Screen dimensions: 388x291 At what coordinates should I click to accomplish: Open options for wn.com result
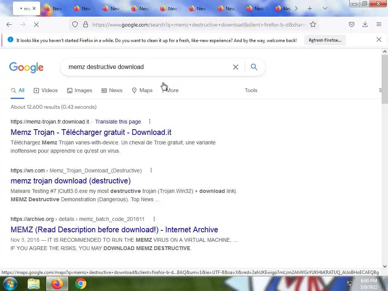151,170
